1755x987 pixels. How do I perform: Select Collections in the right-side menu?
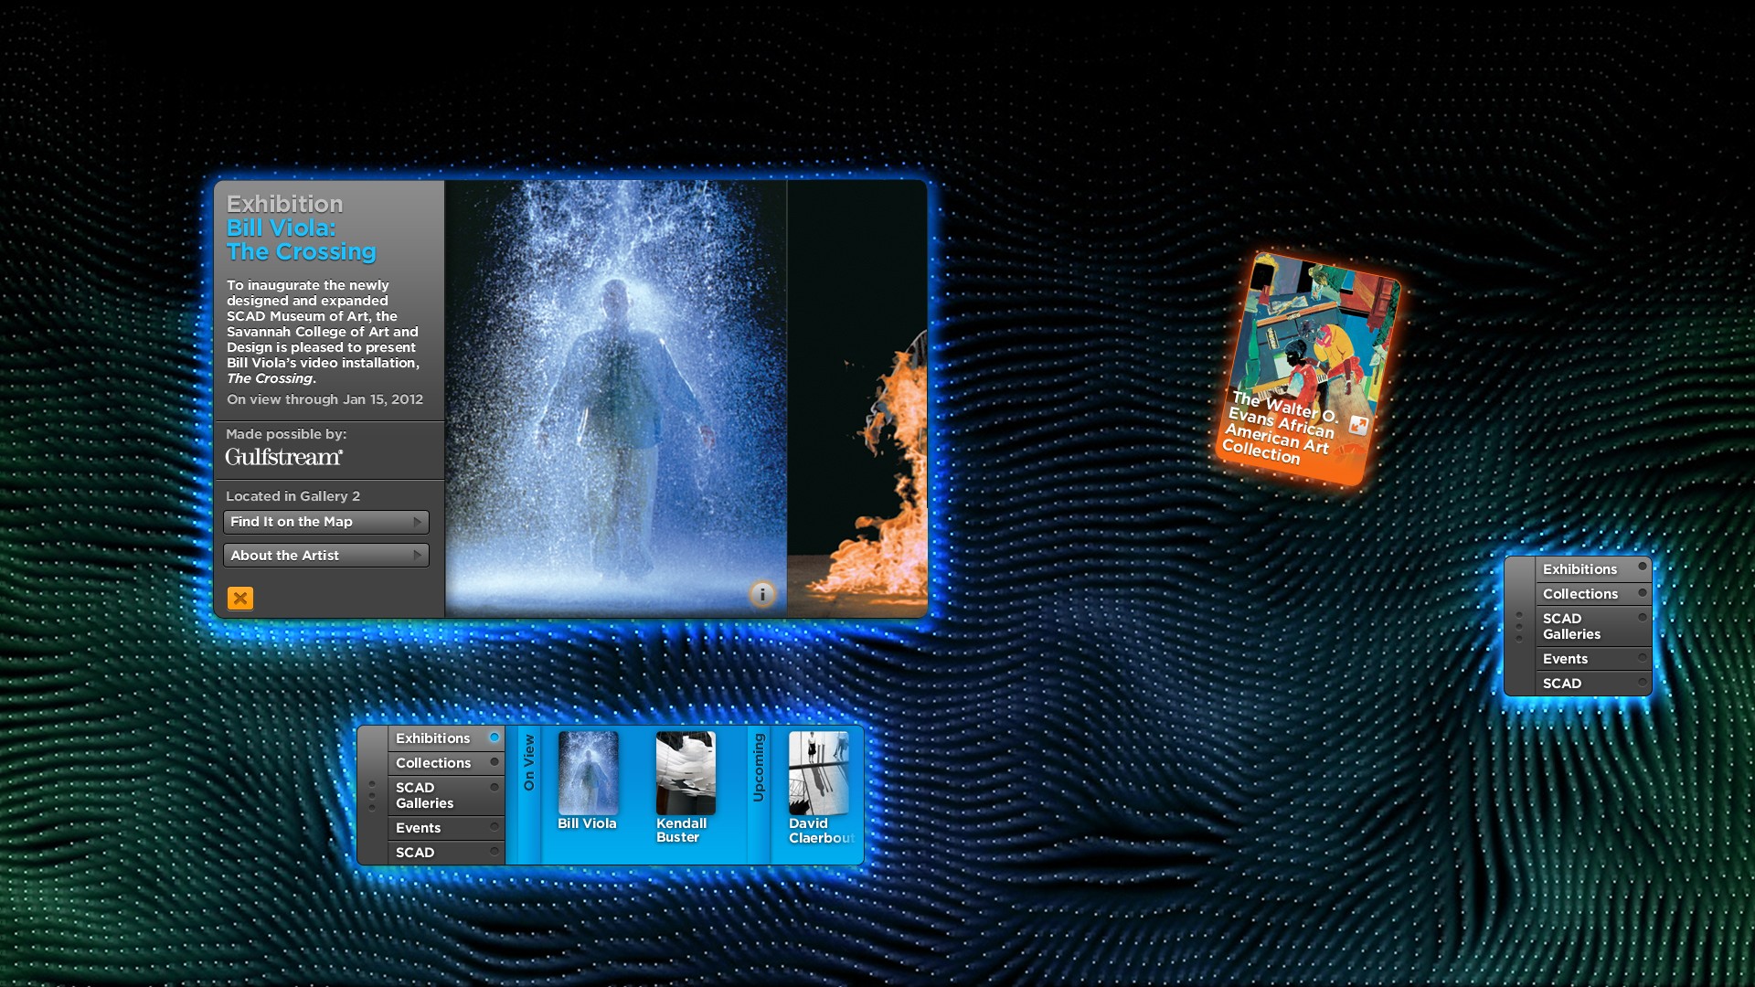pyautogui.click(x=1593, y=594)
